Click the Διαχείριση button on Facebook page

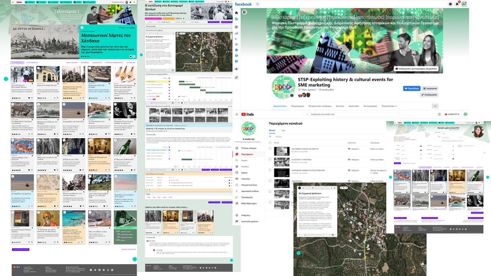(430, 88)
